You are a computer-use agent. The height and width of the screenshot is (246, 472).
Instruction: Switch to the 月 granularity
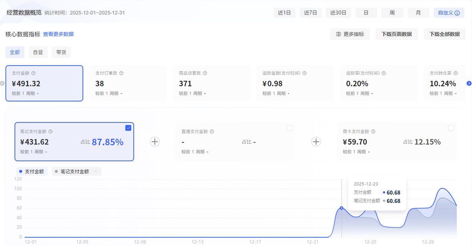(419, 13)
